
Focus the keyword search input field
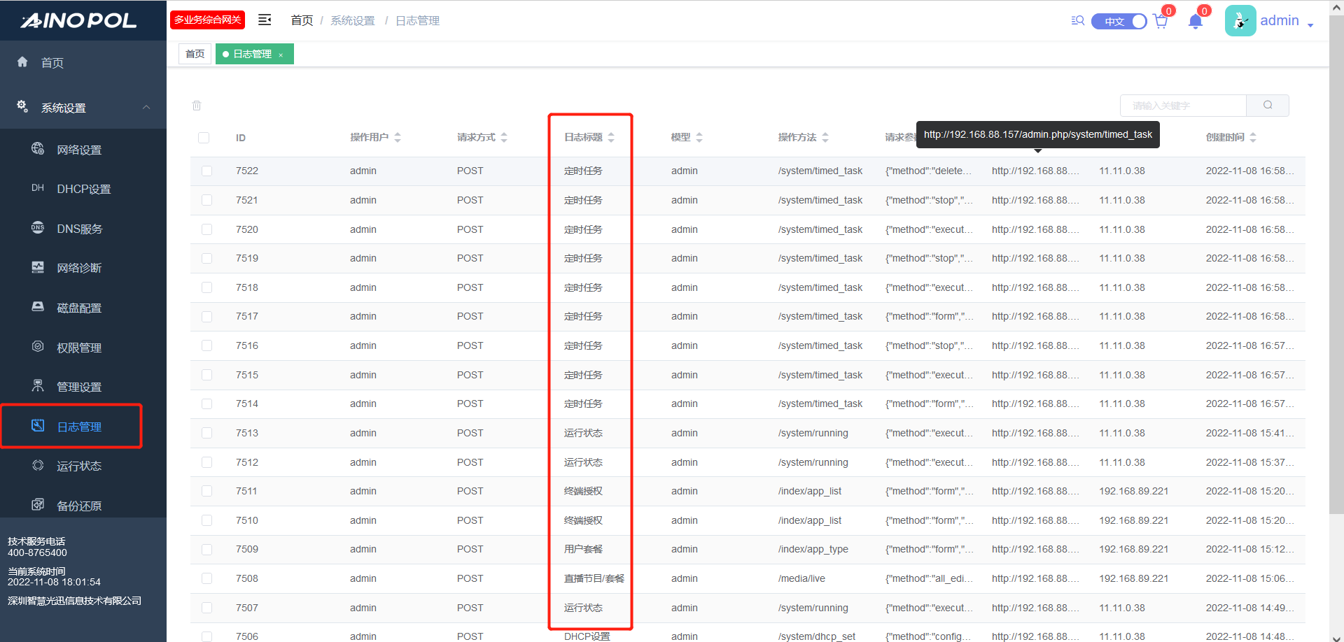(1183, 106)
